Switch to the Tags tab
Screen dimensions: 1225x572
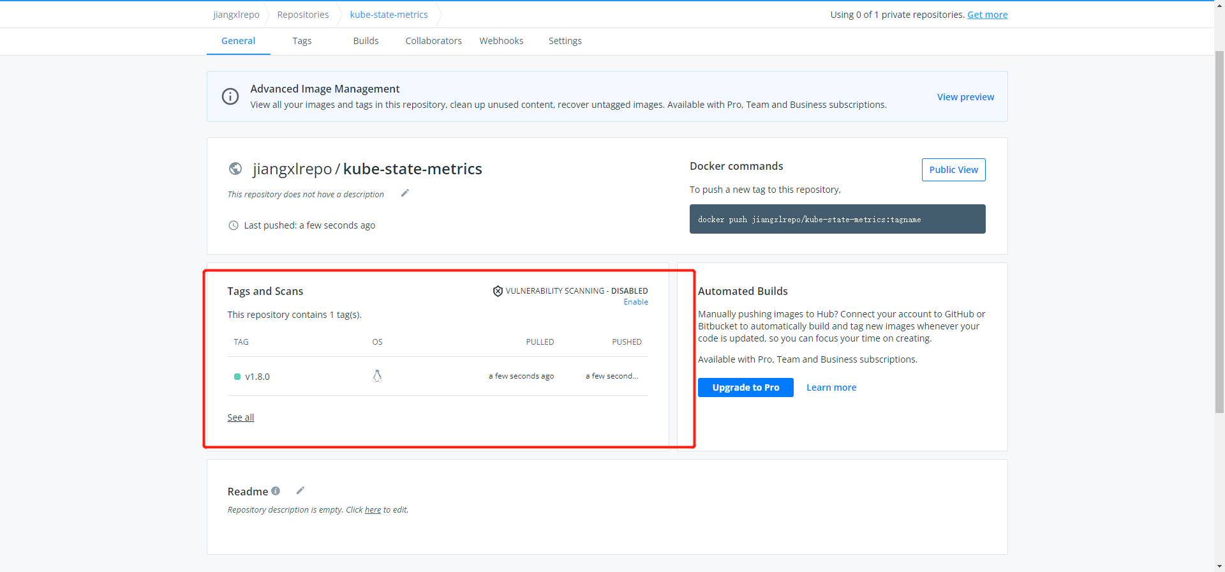(x=302, y=41)
